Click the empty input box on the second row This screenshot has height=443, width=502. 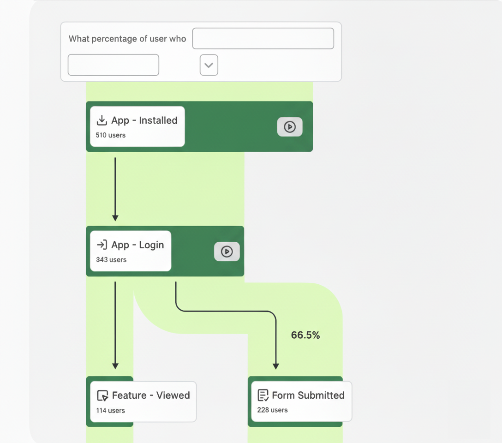click(113, 65)
